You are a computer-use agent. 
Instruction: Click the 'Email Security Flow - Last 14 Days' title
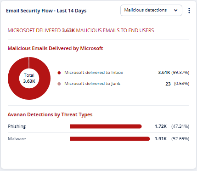click(x=46, y=11)
